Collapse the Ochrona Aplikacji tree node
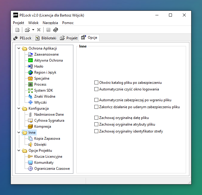The width and height of the screenshot is (202, 195). coord(19,48)
